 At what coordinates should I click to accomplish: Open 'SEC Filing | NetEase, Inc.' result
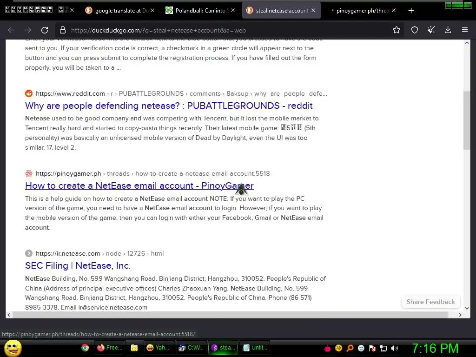[x=78, y=265]
